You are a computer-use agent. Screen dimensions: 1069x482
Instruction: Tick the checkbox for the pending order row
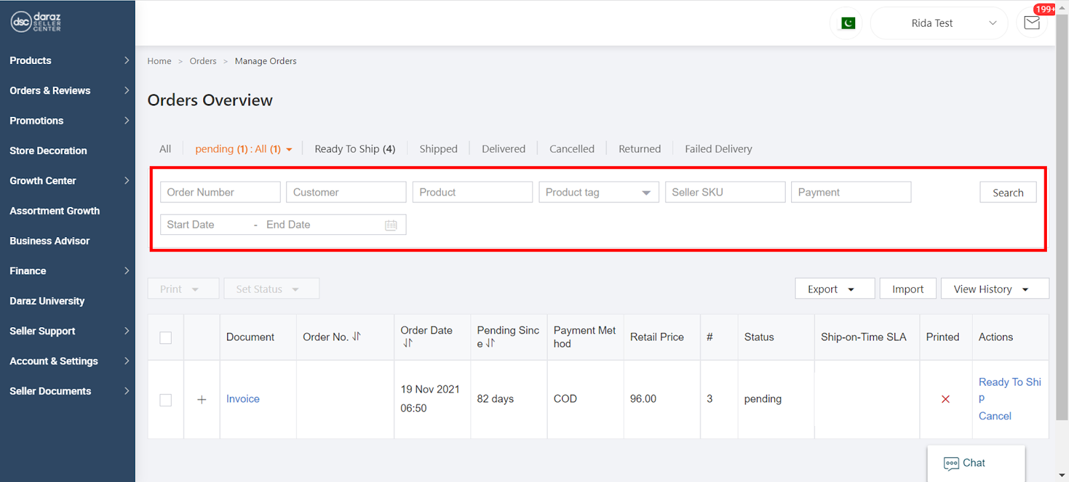tap(166, 400)
